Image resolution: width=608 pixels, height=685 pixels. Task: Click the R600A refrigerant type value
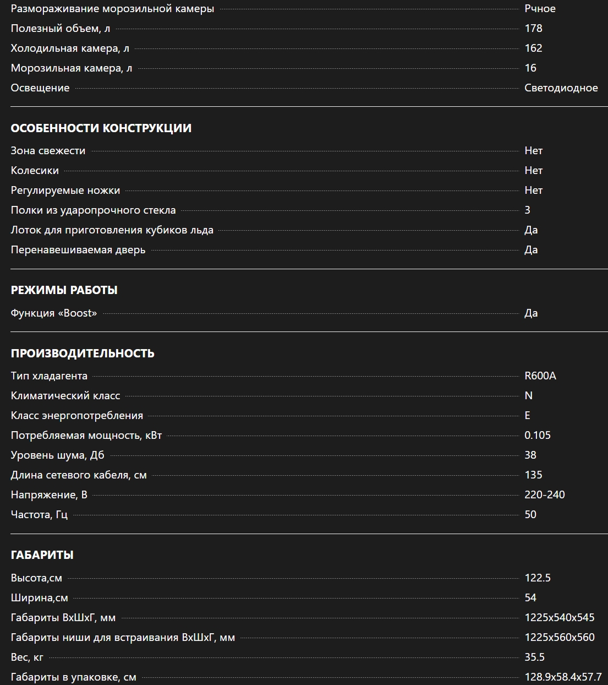[x=540, y=376]
